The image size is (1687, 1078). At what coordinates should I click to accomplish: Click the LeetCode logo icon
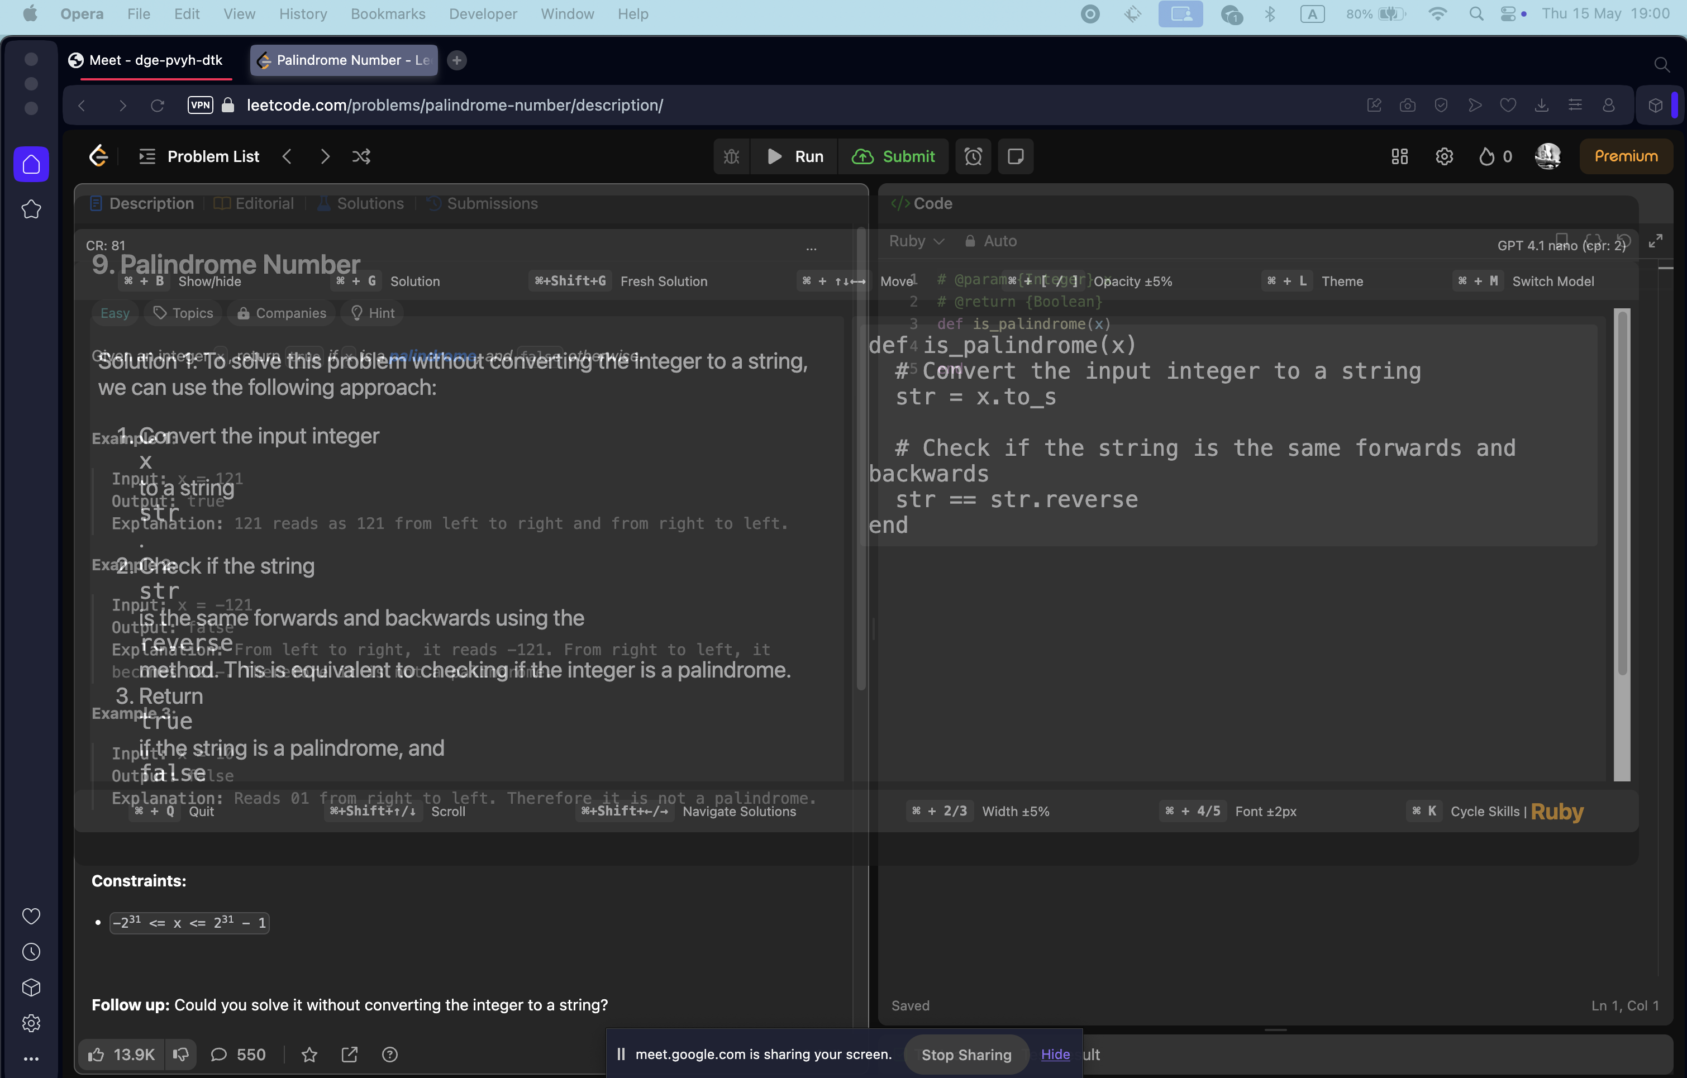[x=99, y=156]
